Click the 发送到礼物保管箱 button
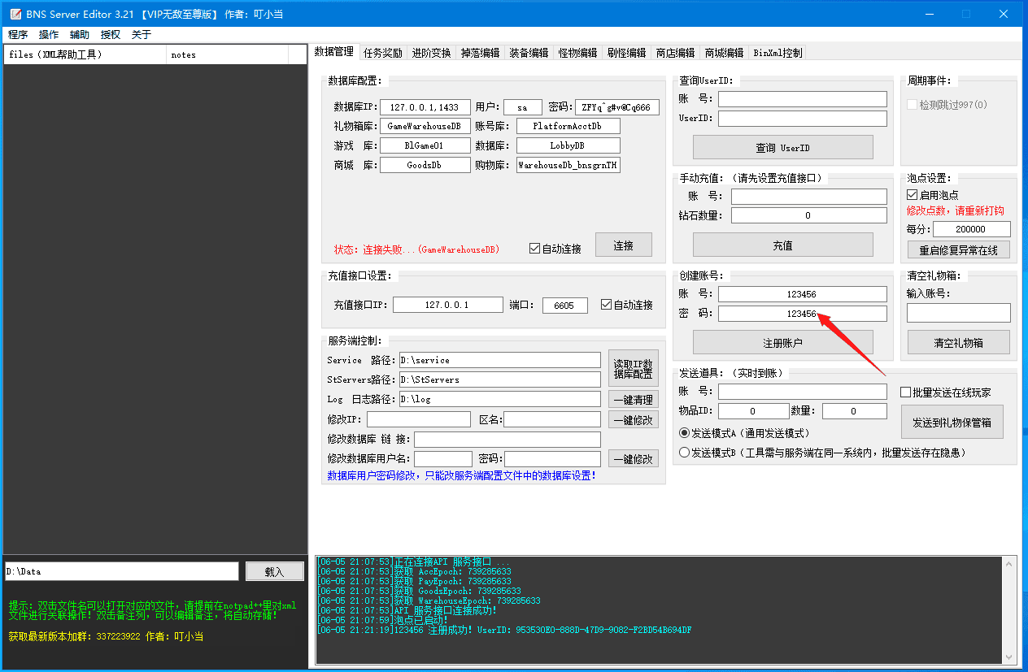Screen dimensions: 1028x672 tap(952, 422)
